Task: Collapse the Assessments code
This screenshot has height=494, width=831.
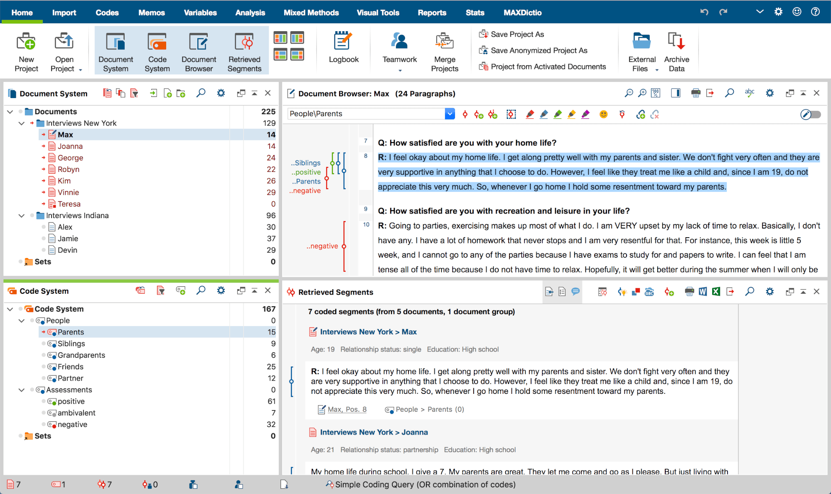Action: [22, 390]
